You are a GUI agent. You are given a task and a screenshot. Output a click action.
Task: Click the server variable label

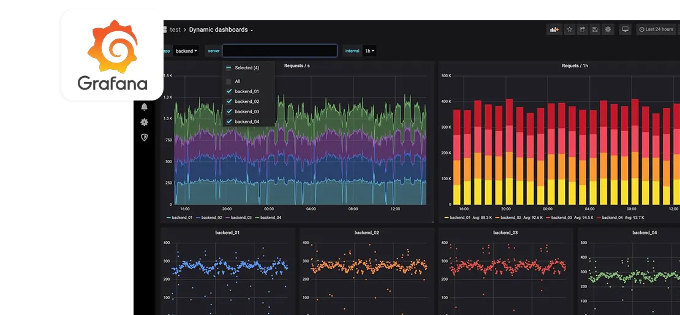(x=214, y=51)
